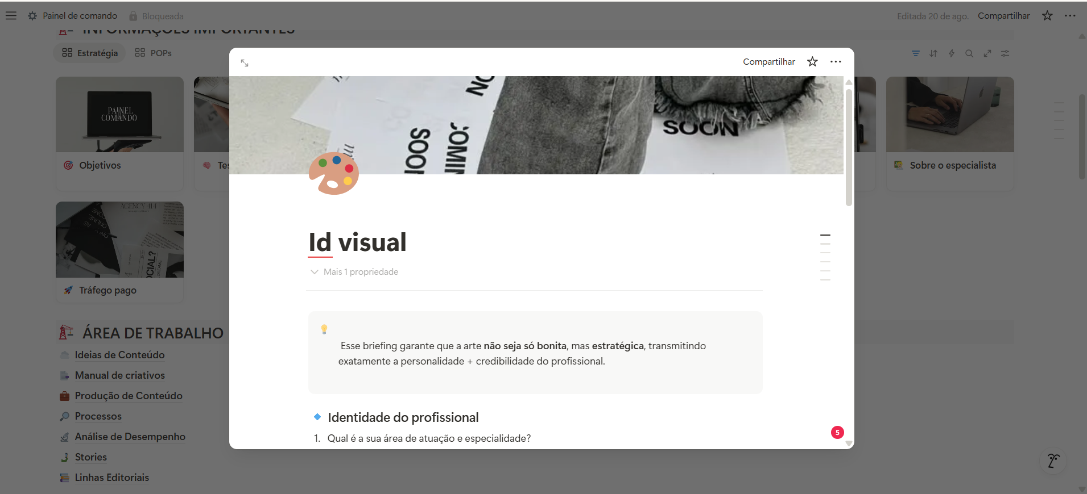Click the ÁREA DE TRABALHO heading
This screenshot has width=1087, height=494.
[152, 333]
